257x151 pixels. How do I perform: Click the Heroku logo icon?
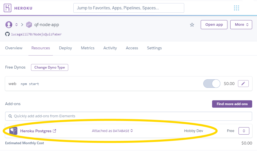(x=8, y=8)
